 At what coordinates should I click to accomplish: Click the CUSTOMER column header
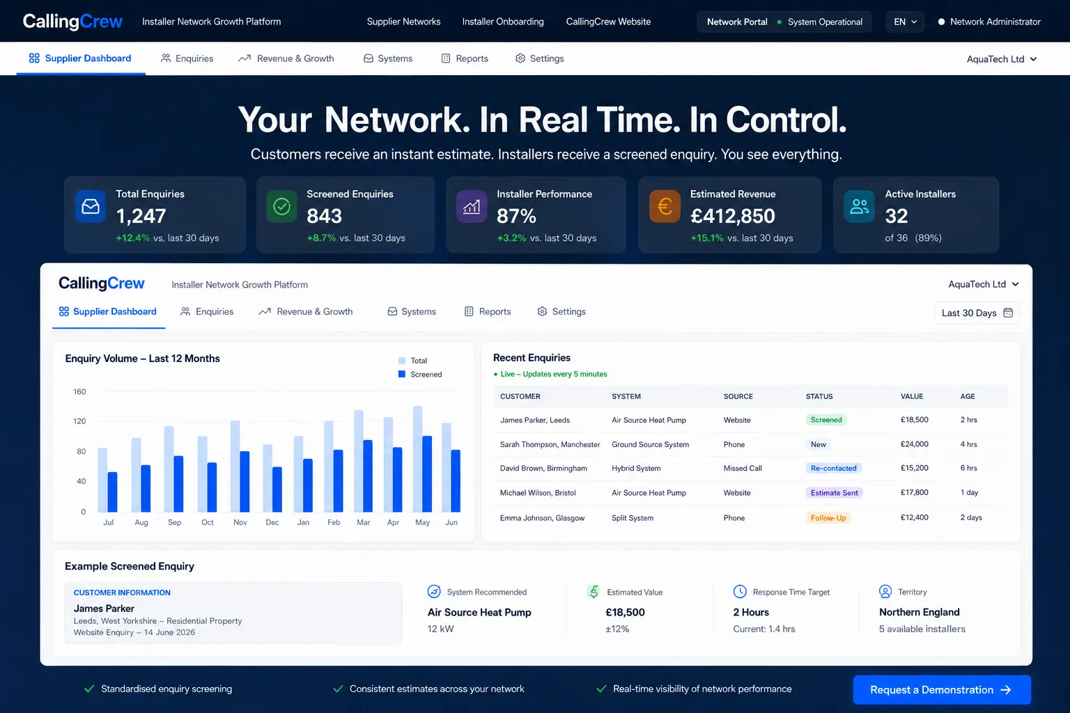[520, 396]
